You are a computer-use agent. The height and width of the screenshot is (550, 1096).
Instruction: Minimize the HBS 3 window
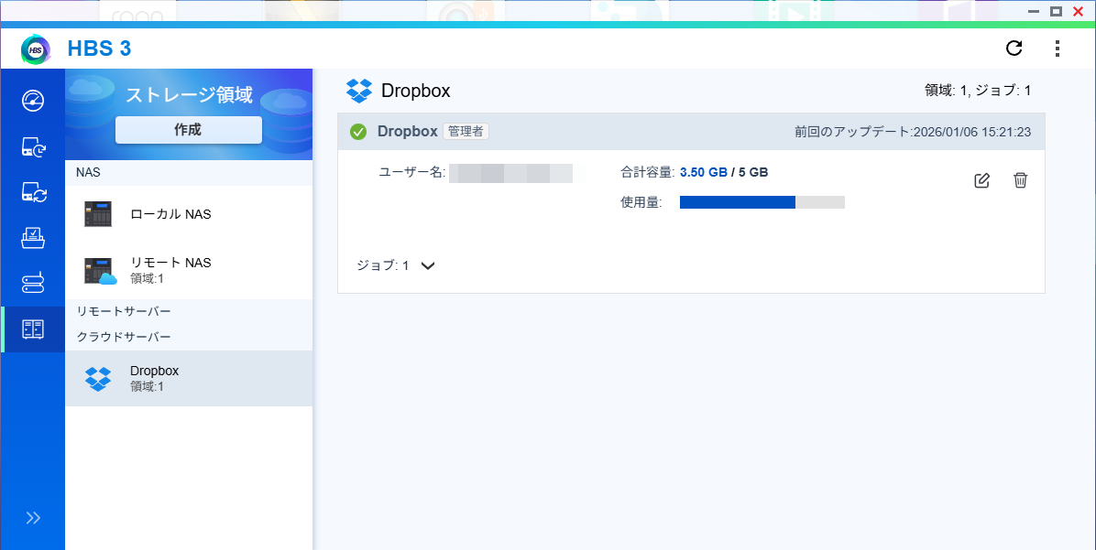click(1034, 10)
